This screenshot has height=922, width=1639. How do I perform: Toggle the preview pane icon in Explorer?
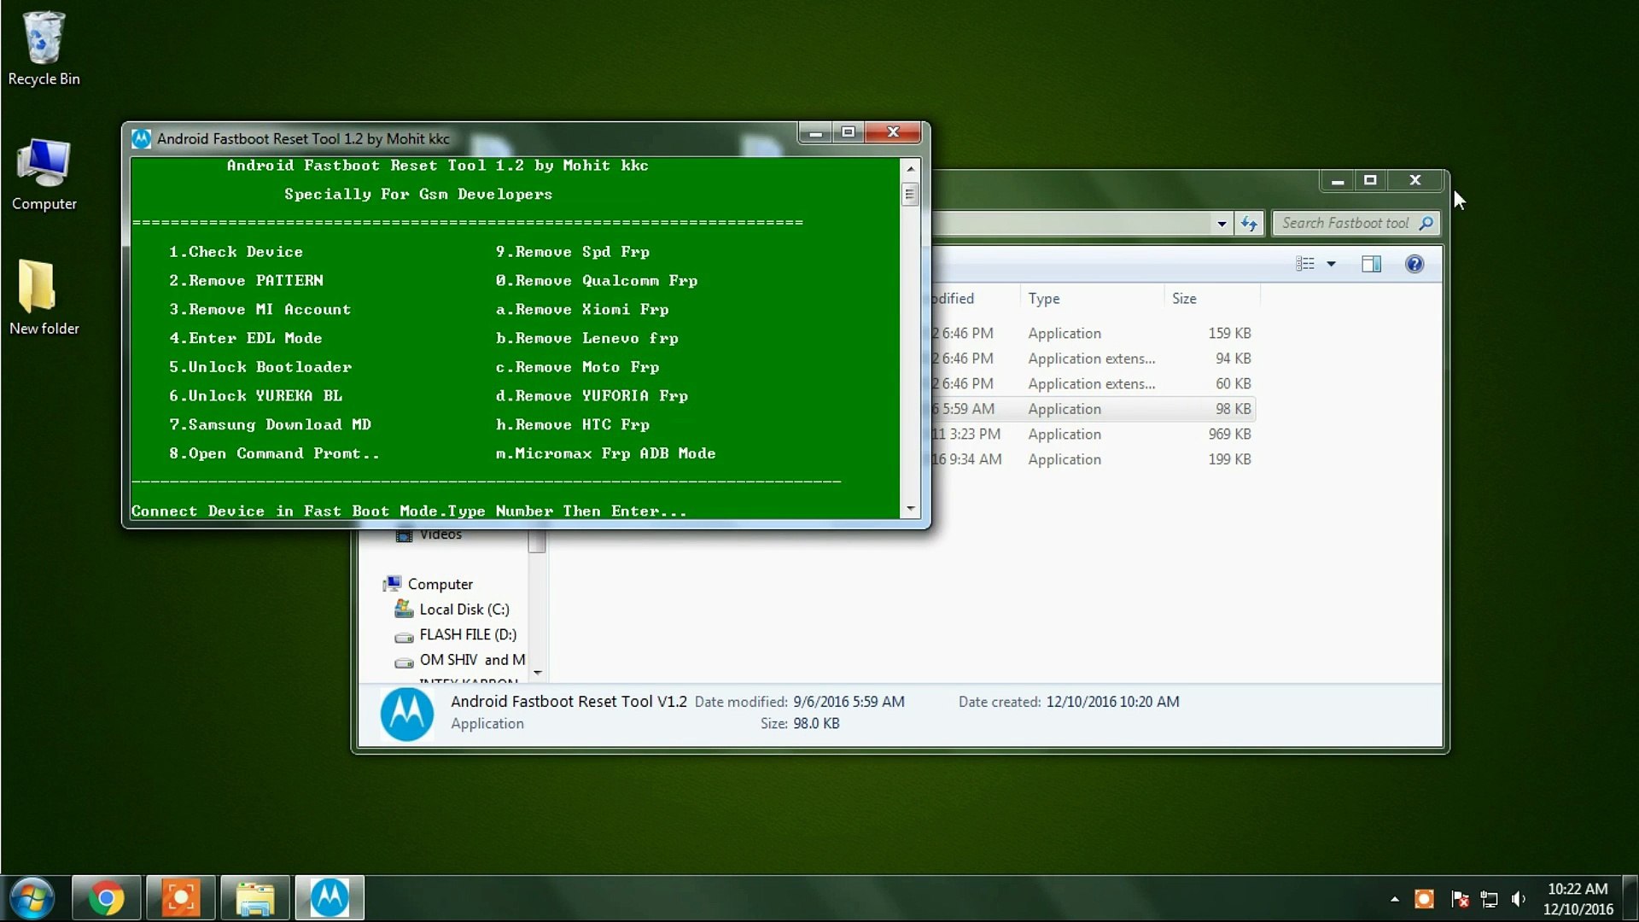pos(1371,265)
